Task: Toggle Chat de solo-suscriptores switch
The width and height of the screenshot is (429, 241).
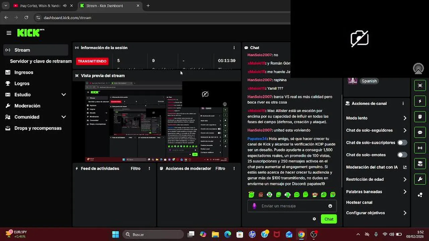Action: click(402, 143)
